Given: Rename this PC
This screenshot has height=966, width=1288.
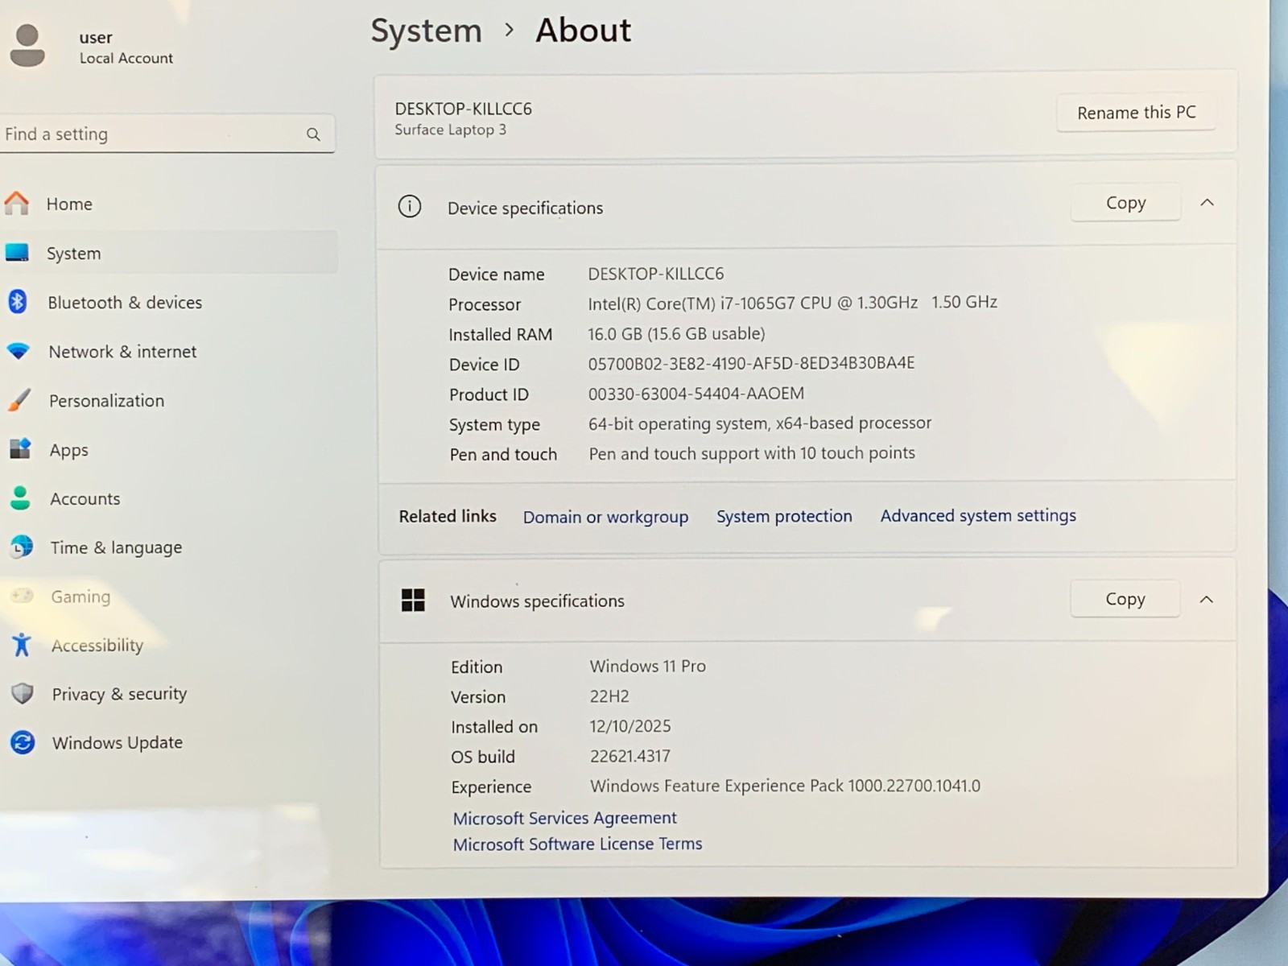Looking at the screenshot, I should [1136, 113].
